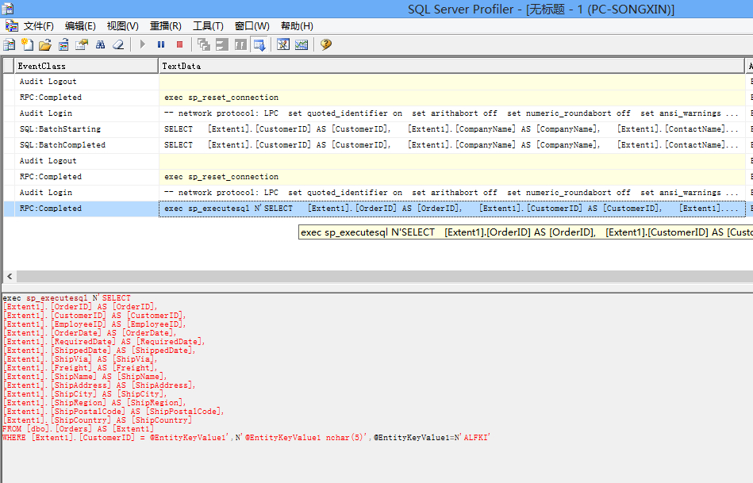The width and height of the screenshot is (753, 483).
Task: Click '[Extent1].[Freight] AS [Freight],' line
Action: [80, 368]
